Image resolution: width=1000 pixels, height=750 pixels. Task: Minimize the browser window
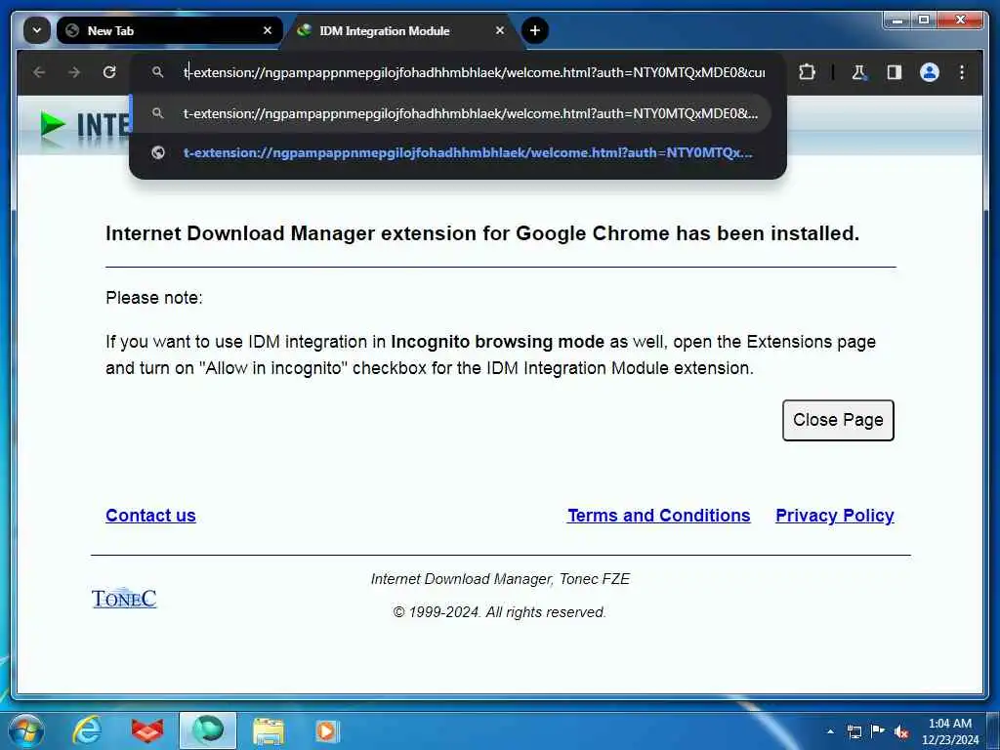[897, 21]
